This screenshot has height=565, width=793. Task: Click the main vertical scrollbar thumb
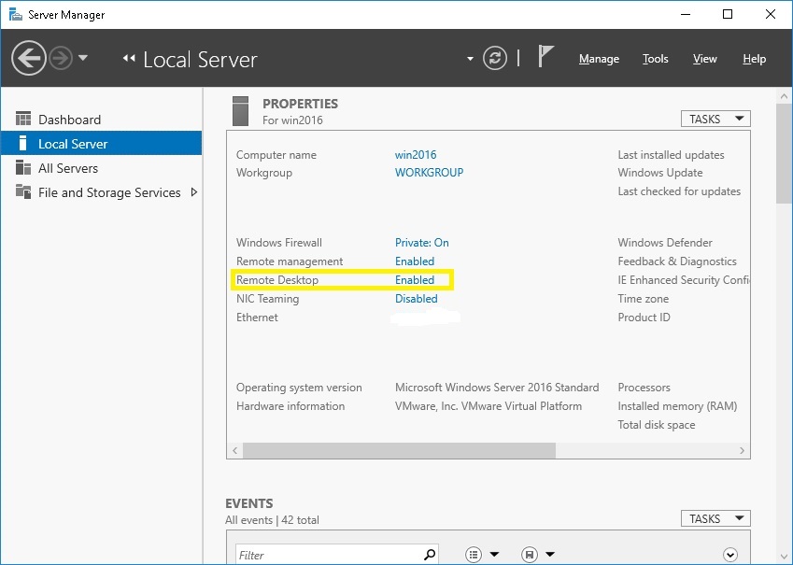point(784,154)
